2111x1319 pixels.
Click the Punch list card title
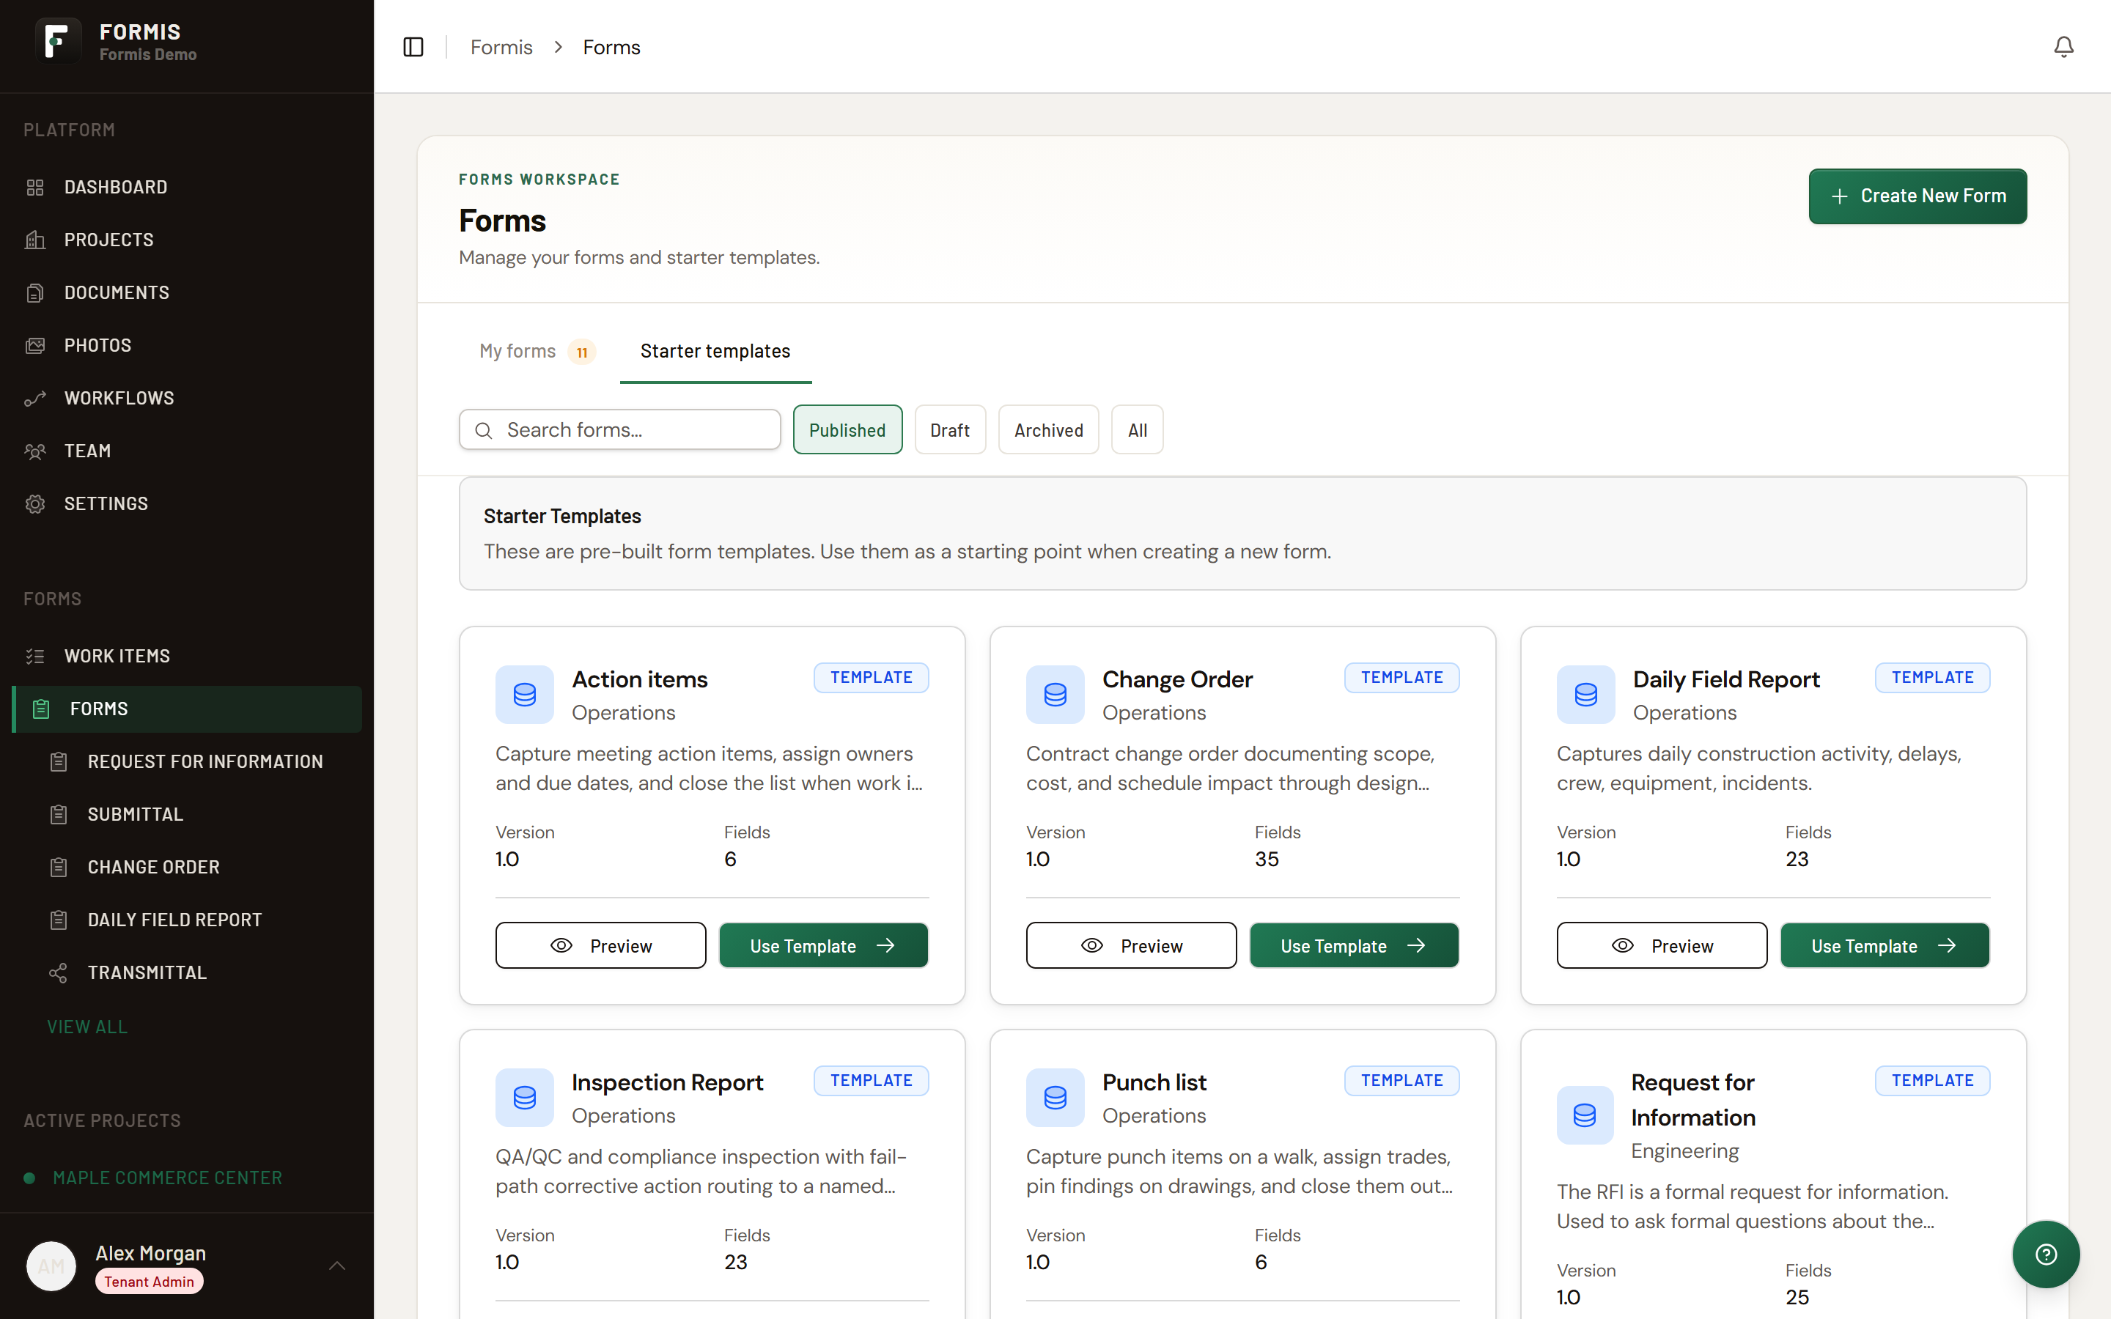click(x=1154, y=1082)
